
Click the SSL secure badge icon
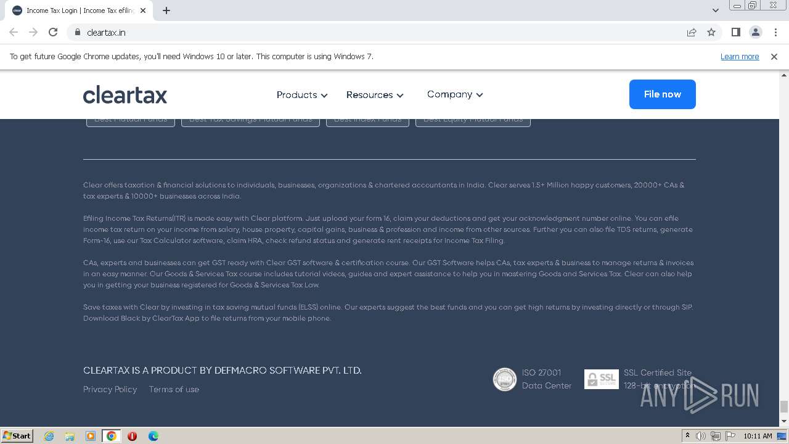601,379
